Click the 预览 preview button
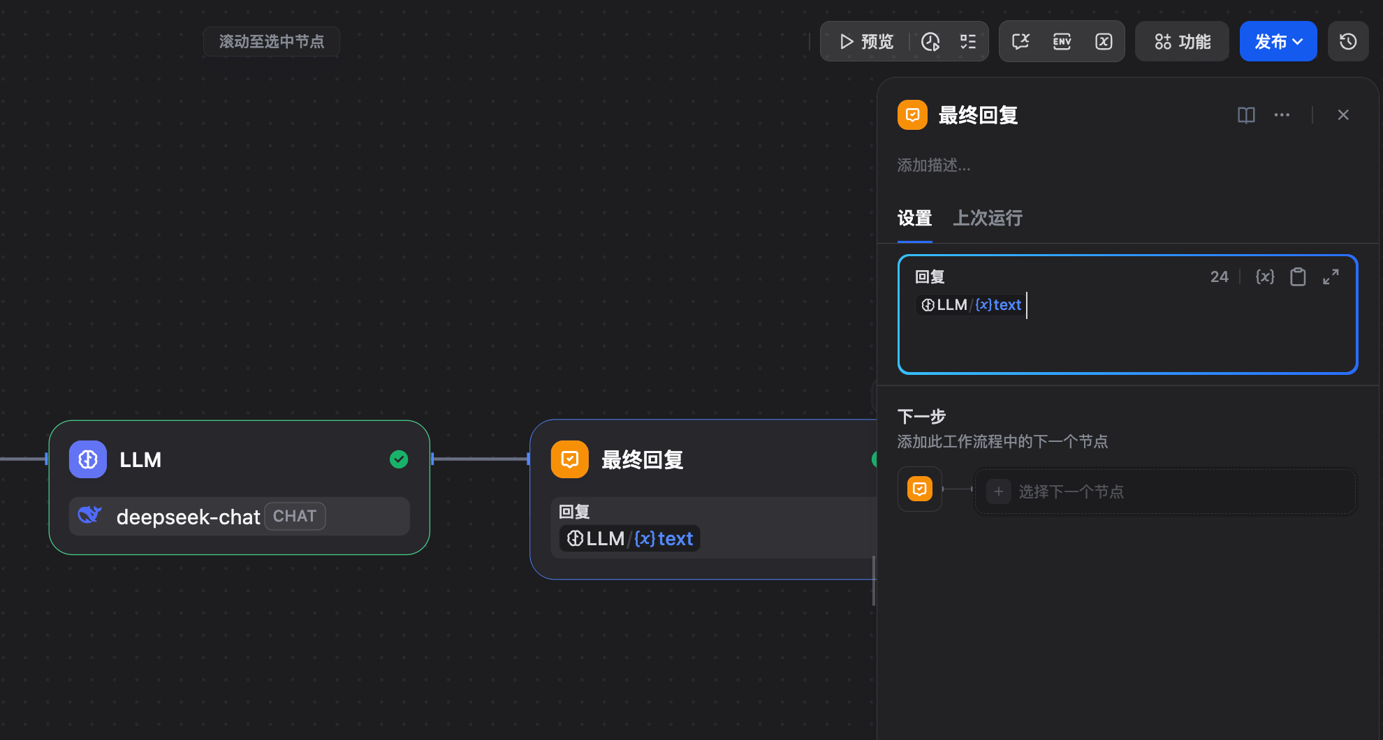The image size is (1383, 740). 866,42
